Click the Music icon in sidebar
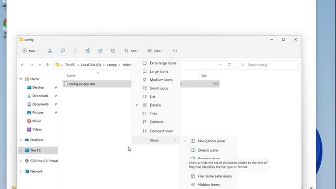Image resolution: width=336 pixels, height=189 pixels. [x=29, y=121]
